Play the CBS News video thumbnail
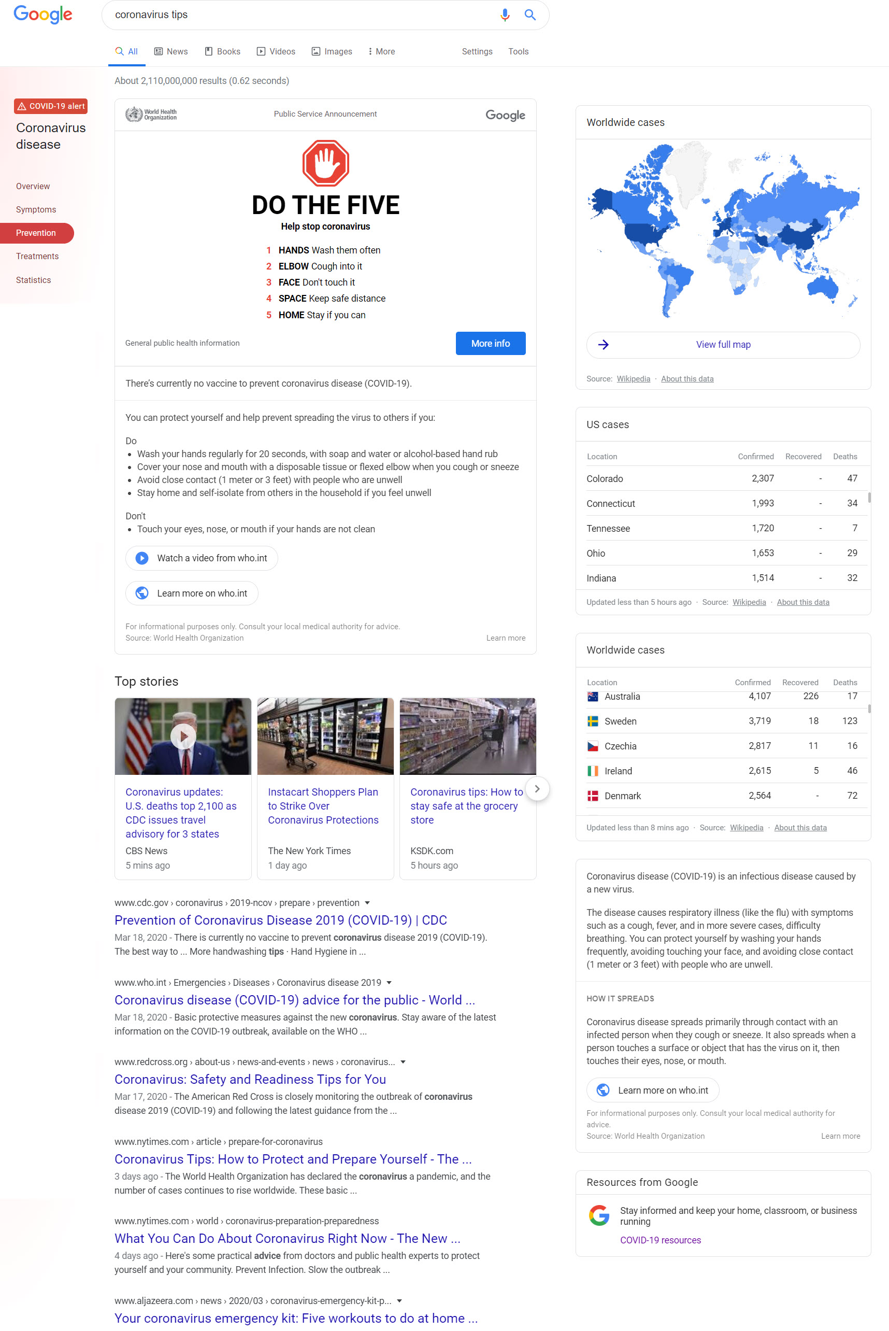This screenshot has height=1331, width=889. point(182,736)
